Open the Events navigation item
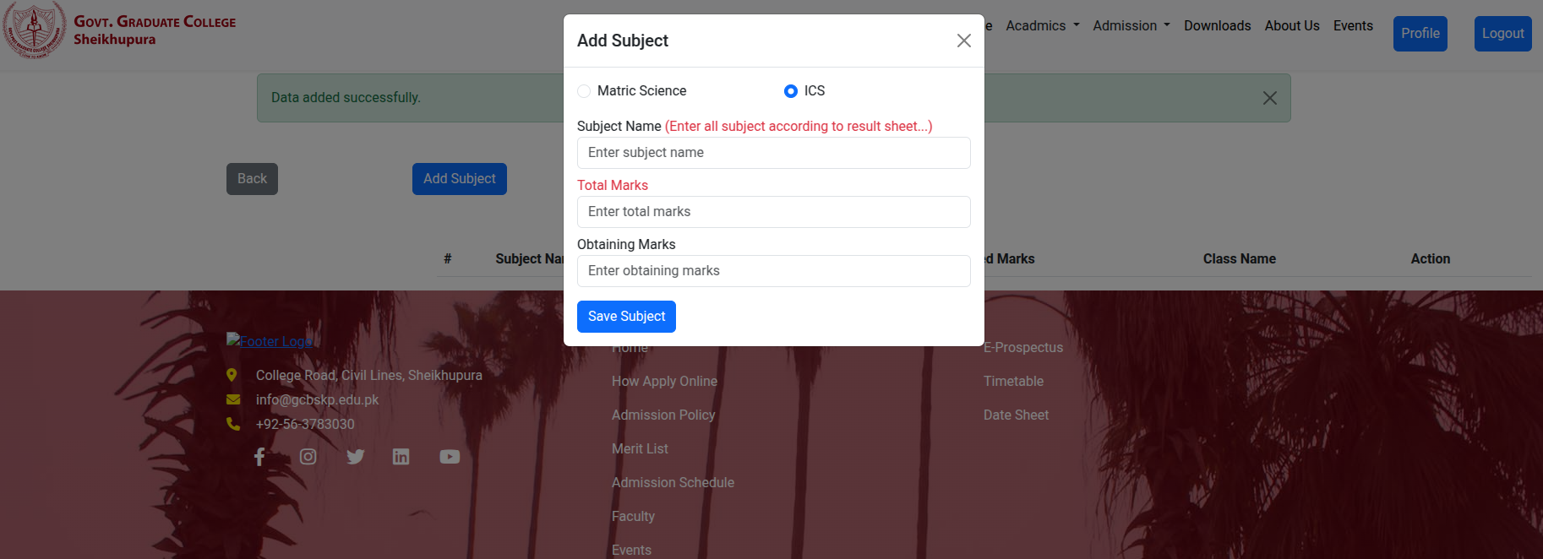Screen dimensions: 1543x559 [x=1353, y=26]
